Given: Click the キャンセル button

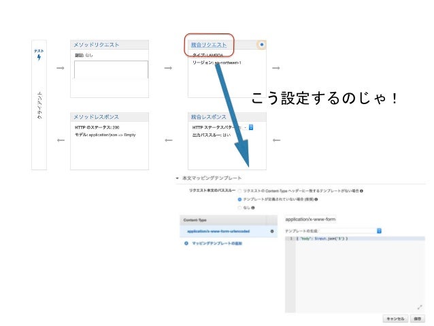Looking at the screenshot, I should click(x=395, y=319).
